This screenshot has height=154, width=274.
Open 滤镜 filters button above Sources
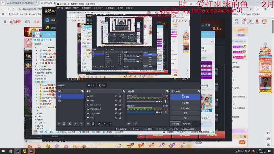pos(102,85)
